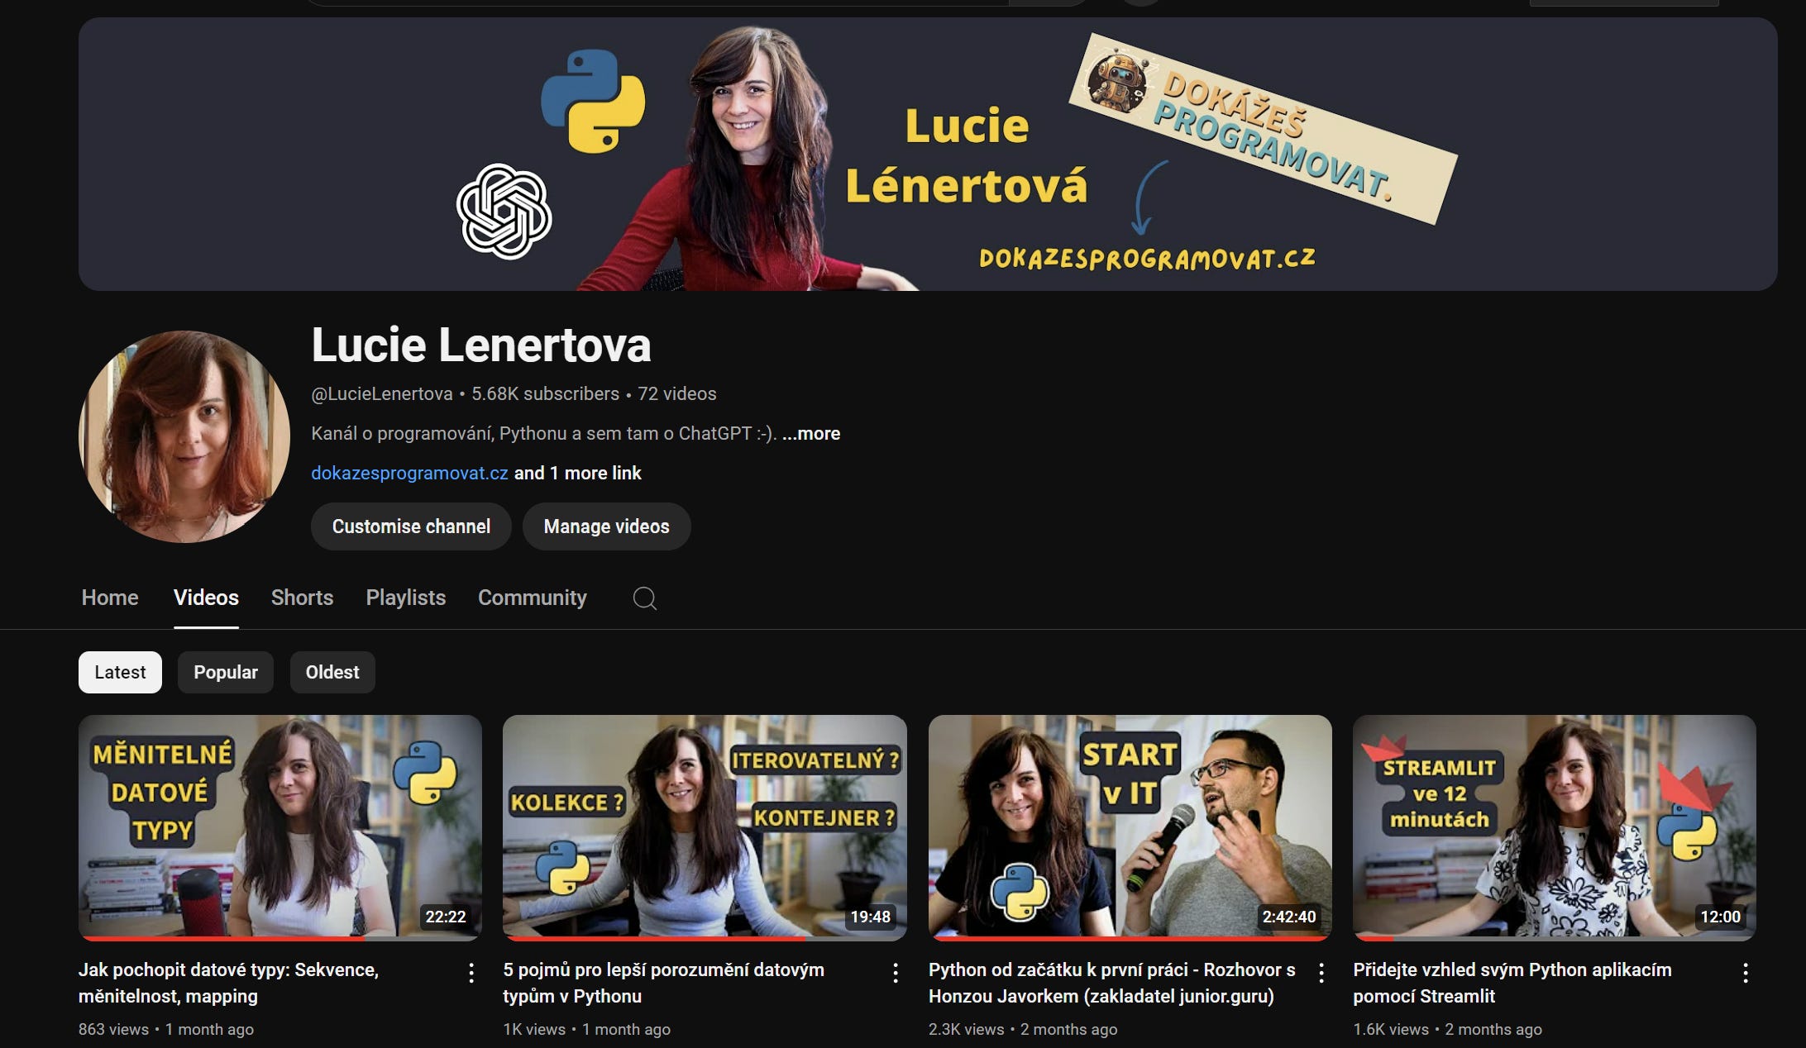Image resolution: width=1806 pixels, height=1048 pixels.
Task: Open options menu for '5 pojmů pro lepší porozumění' video
Action: point(896,973)
